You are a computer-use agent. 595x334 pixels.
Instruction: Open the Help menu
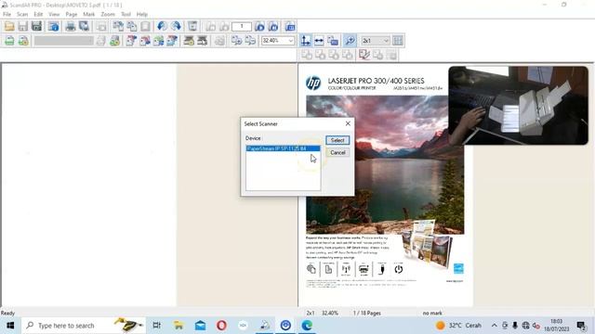coord(142,14)
